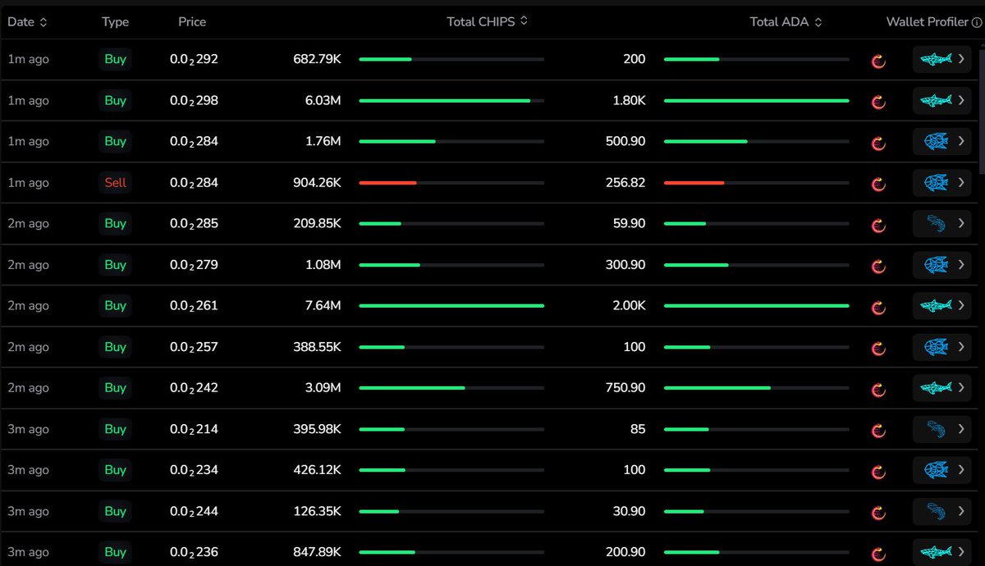Click the red swirl DEX icon in the 209.85K row
Screen dimensions: 985x566
tap(878, 224)
